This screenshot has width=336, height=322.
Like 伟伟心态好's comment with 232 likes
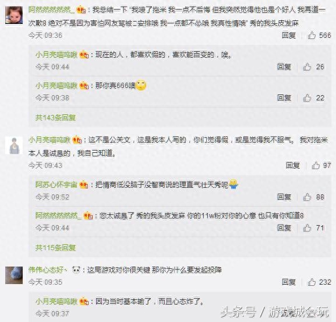click(x=312, y=282)
